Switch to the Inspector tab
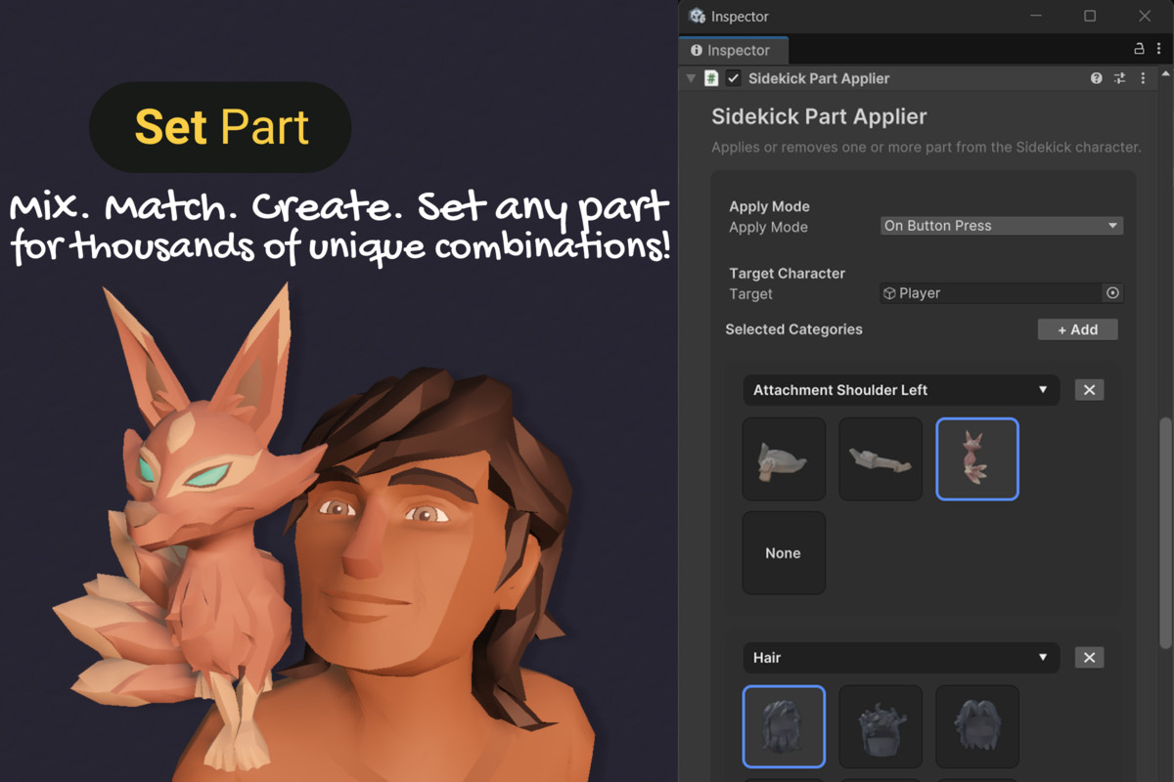 [733, 50]
